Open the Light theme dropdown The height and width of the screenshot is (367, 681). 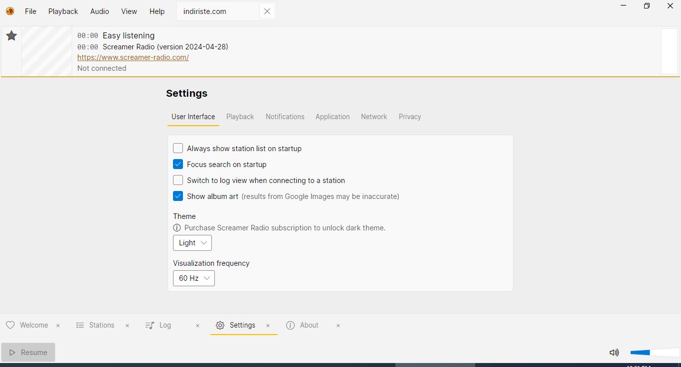click(192, 243)
